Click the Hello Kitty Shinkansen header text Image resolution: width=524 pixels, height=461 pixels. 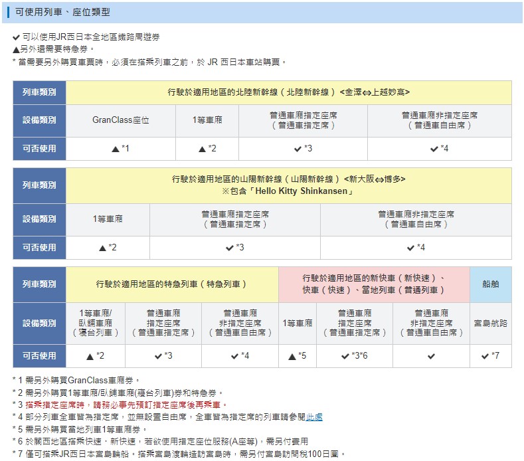(288, 191)
